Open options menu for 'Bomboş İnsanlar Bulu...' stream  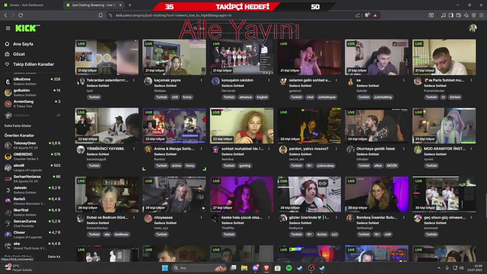[x=404, y=218]
